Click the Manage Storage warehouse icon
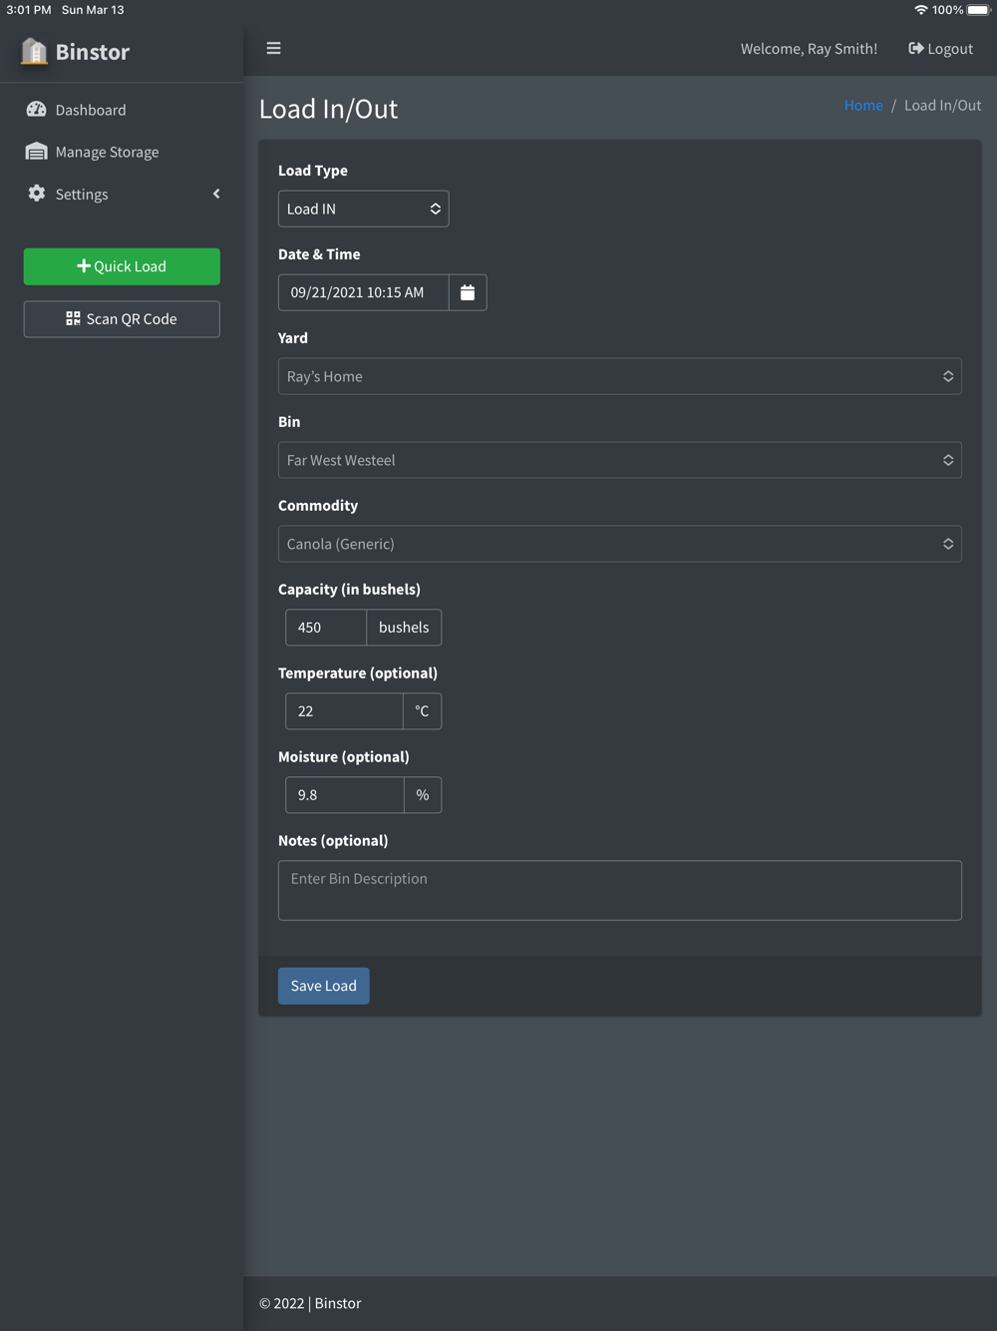The image size is (997, 1331). (37, 152)
